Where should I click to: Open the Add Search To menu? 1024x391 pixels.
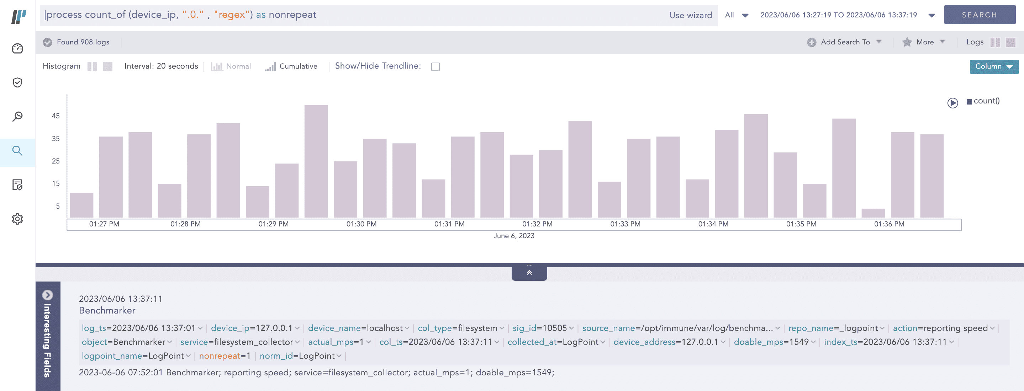point(845,42)
